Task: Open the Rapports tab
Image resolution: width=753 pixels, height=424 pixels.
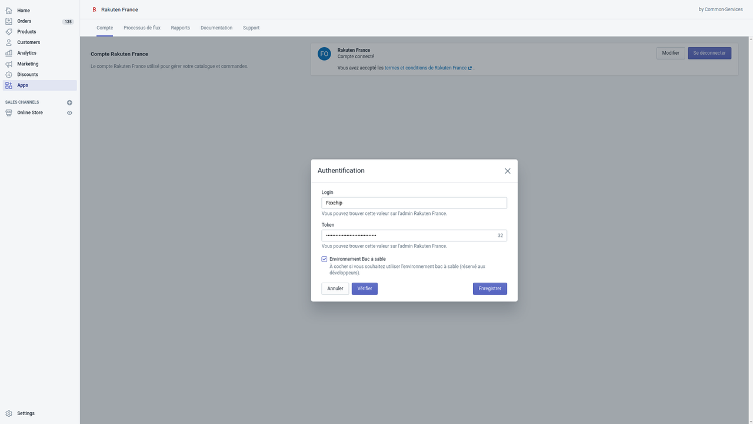Action: click(x=181, y=28)
